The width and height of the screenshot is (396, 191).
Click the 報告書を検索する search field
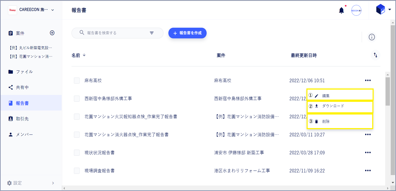tap(117, 33)
